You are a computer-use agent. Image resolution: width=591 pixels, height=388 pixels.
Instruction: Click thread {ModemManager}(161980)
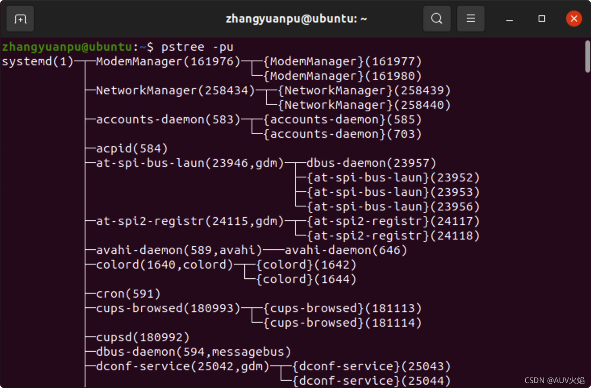click(343, 76)
